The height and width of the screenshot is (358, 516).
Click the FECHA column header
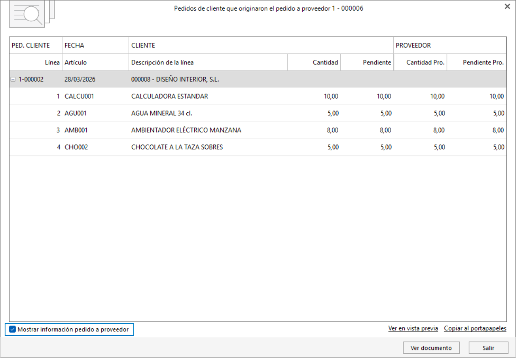point(96,45)
